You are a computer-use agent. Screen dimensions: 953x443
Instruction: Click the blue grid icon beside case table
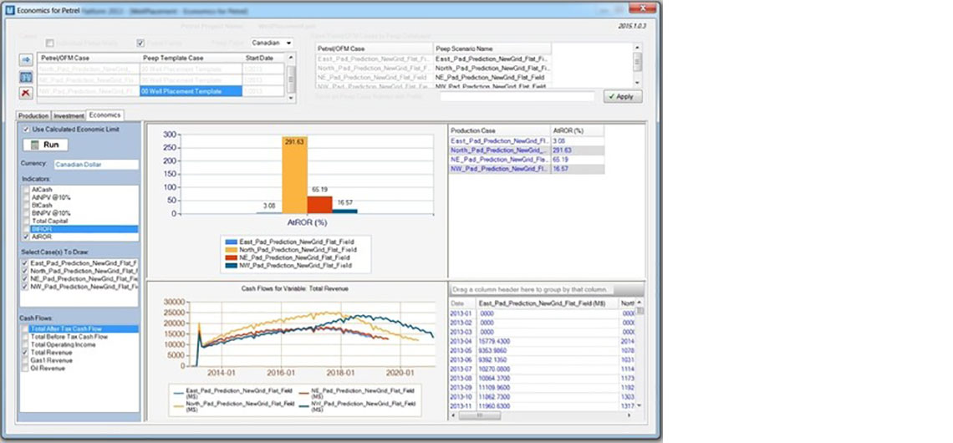(x=26, y=77)
